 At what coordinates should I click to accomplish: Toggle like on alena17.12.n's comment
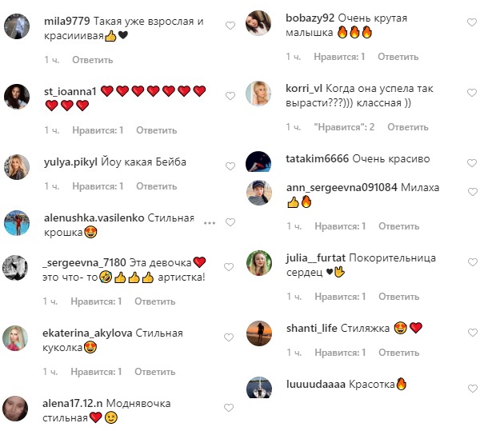coord(229,408)
